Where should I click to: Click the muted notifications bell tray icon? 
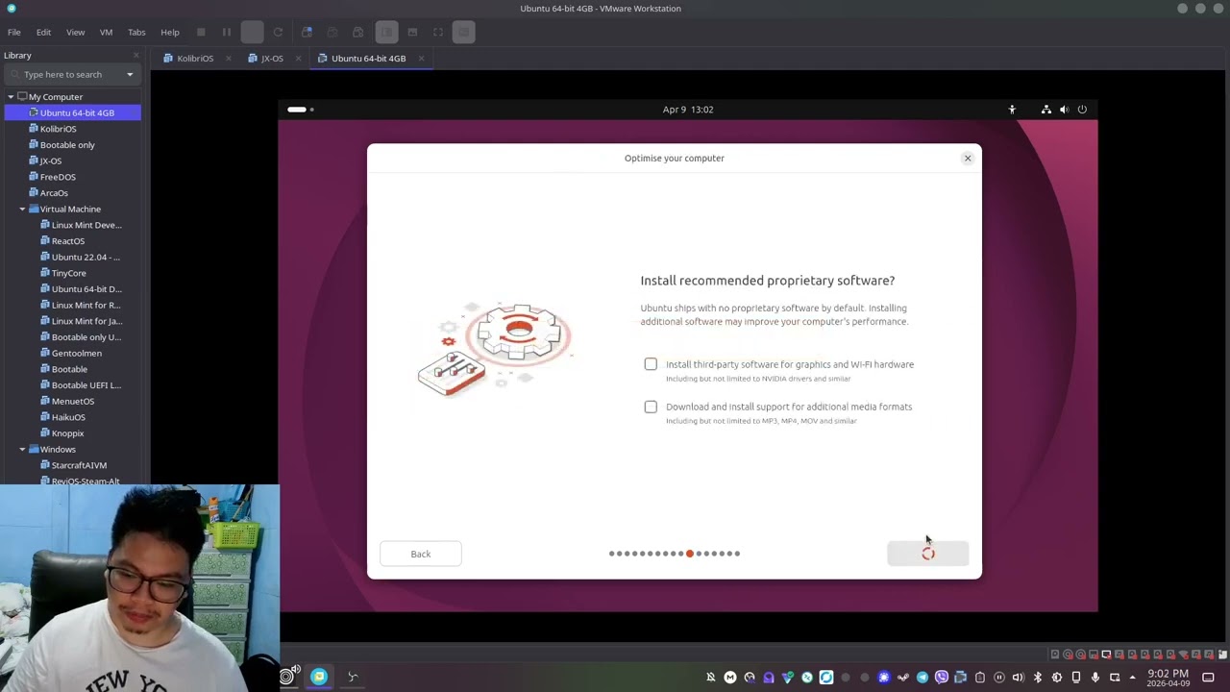711,677
